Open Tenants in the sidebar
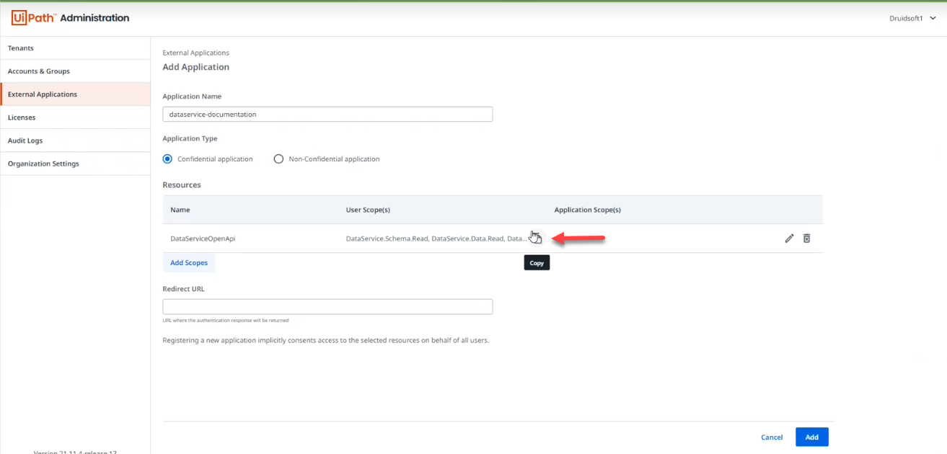This screenshot has height=454, width=947. pyautogui.click(x=75, y=48)
